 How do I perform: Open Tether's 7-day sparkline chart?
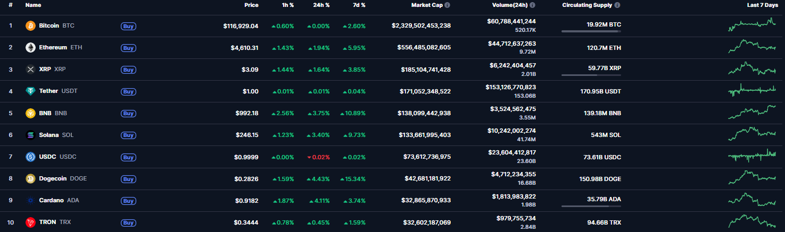pos(752,90)
